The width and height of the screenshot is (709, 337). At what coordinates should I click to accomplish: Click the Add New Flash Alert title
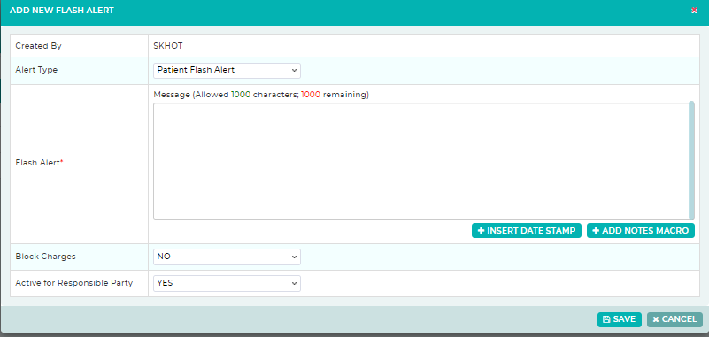pos(62,11)
